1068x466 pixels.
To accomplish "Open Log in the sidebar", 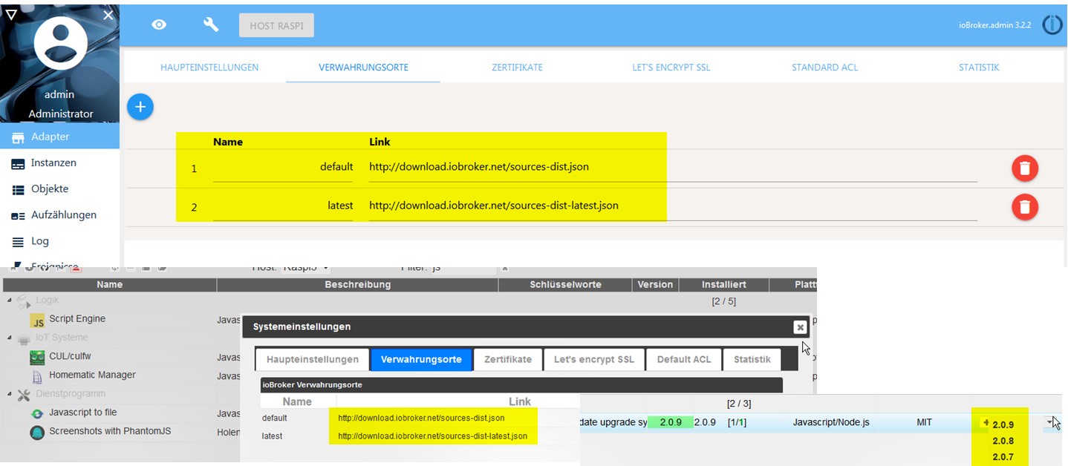I will 59,240.
